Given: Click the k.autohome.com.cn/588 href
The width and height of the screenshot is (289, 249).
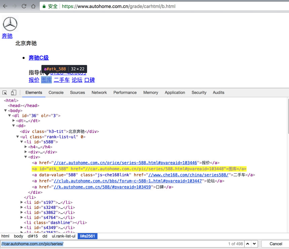Looking at the screenshot, I should pos(102,187).
